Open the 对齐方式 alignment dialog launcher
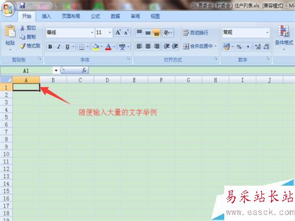The width and height of the screenshot is (295, 221). click(216, 58)
